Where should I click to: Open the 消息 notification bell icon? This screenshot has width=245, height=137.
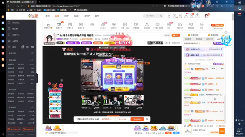pos(192,15)
